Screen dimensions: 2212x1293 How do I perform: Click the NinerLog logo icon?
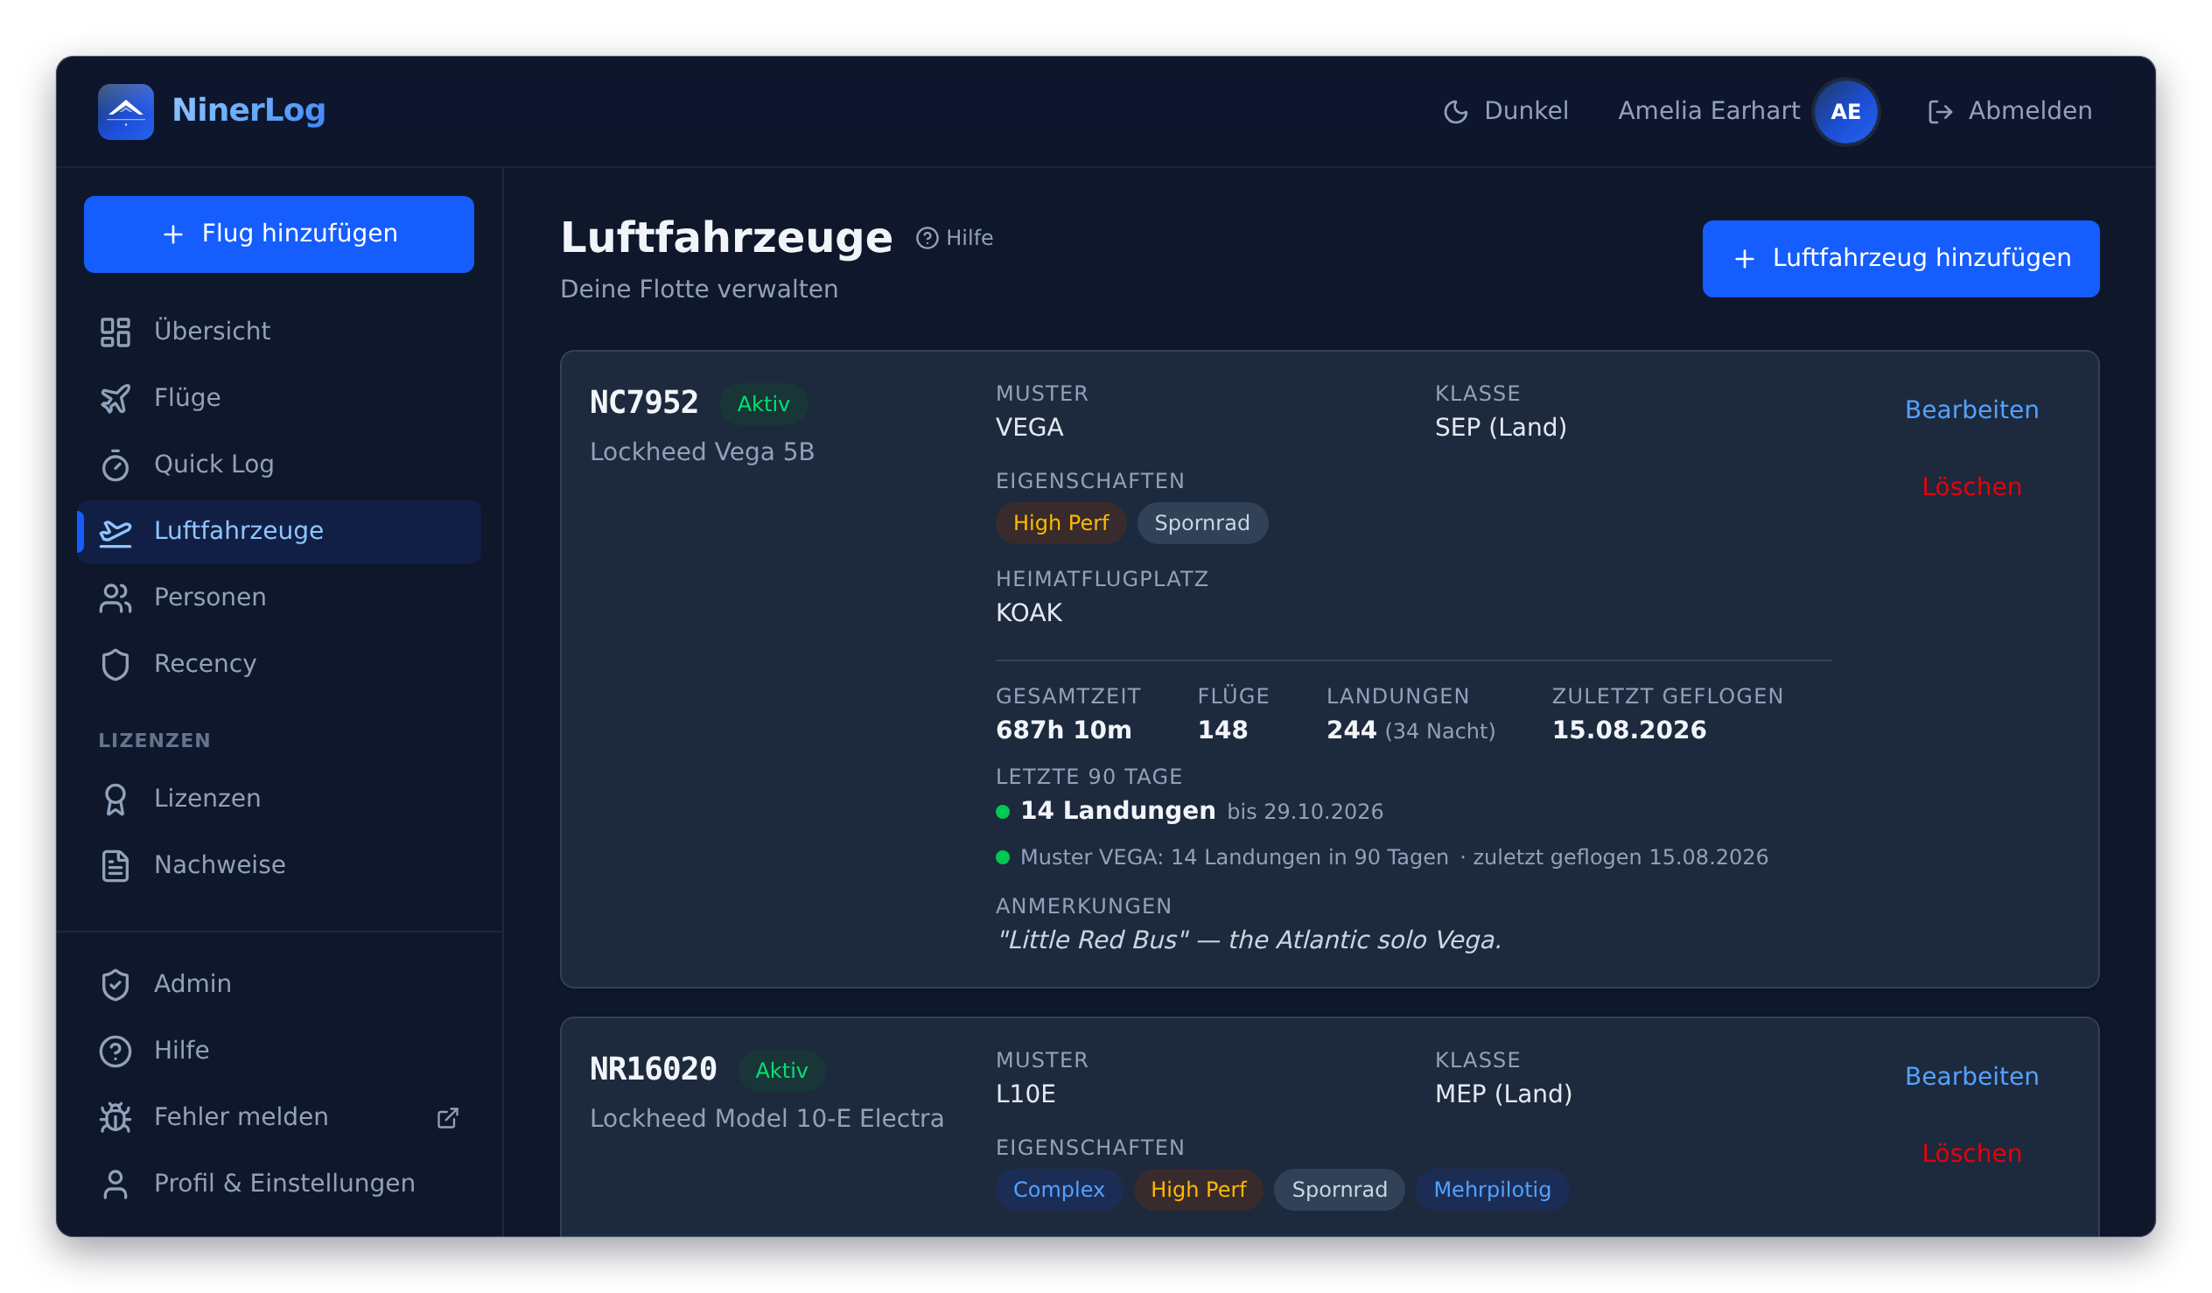(x=125, y=111)
